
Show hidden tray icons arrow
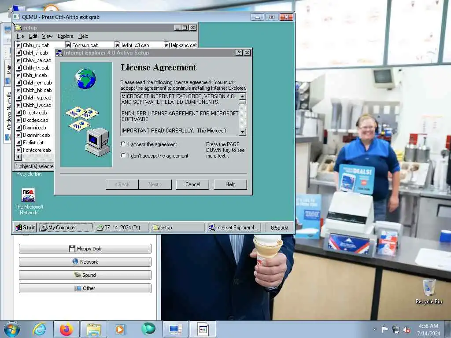point(374,330)
